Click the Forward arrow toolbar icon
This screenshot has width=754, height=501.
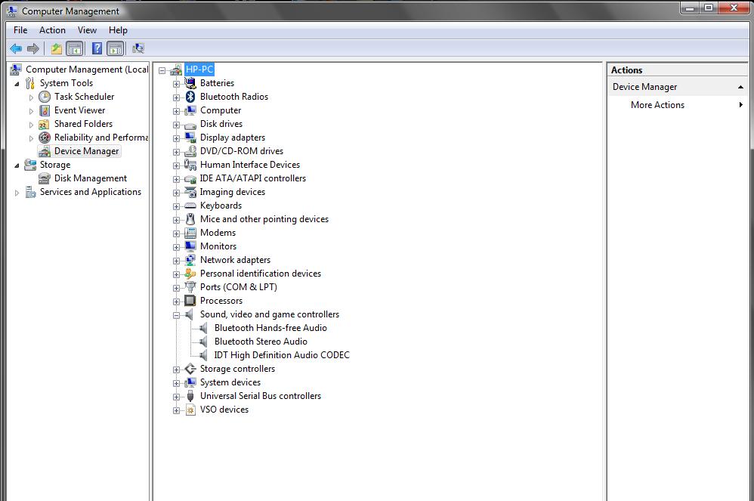click(x=33, y=48)
